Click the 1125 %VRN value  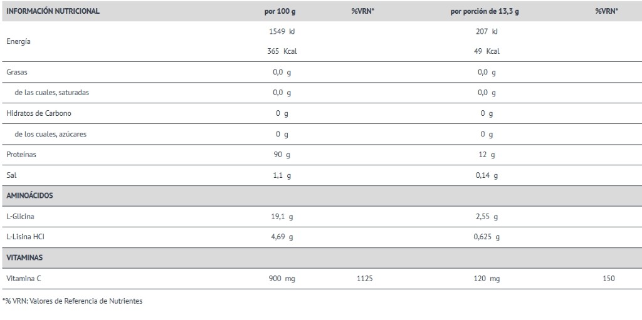click(x=363, y=279)
